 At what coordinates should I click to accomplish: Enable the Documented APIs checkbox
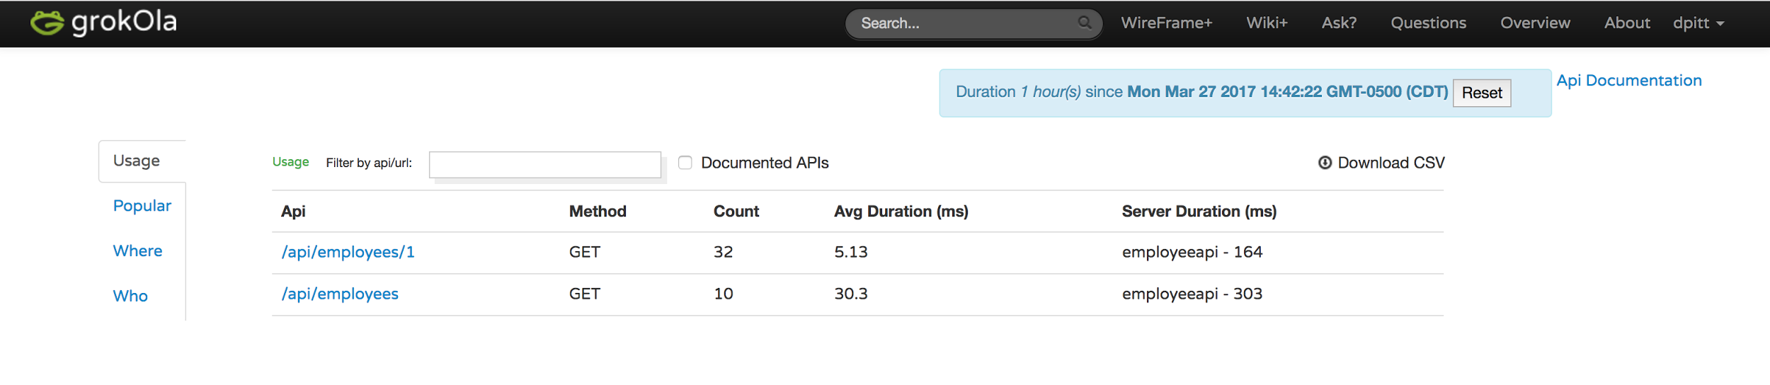coord(685,163)
